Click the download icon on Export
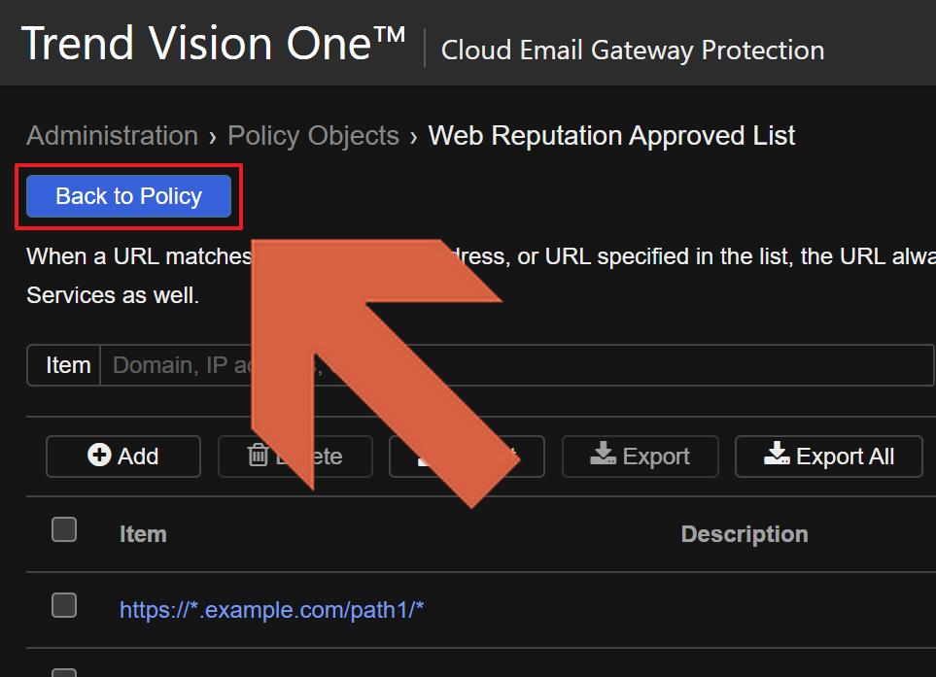This screenshot has height=677, width=936. (604, 456)
